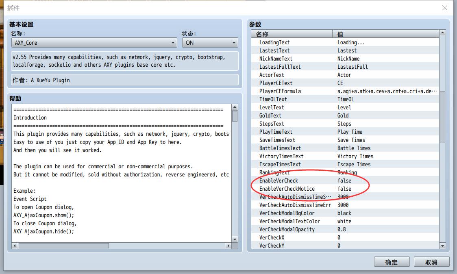Click the 确定 confirm button

392,262
